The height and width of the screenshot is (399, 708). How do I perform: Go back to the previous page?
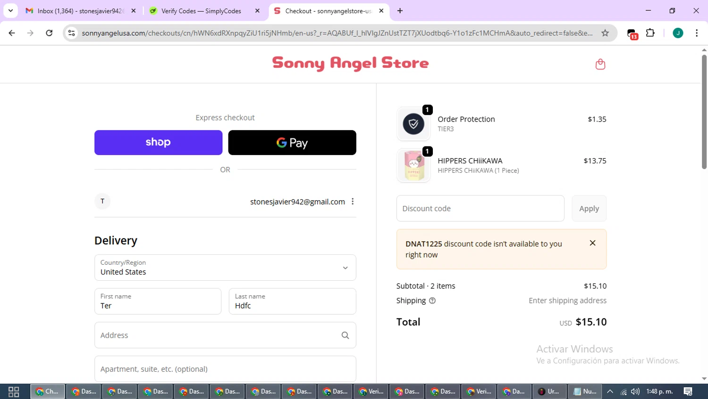pos(12,33)
